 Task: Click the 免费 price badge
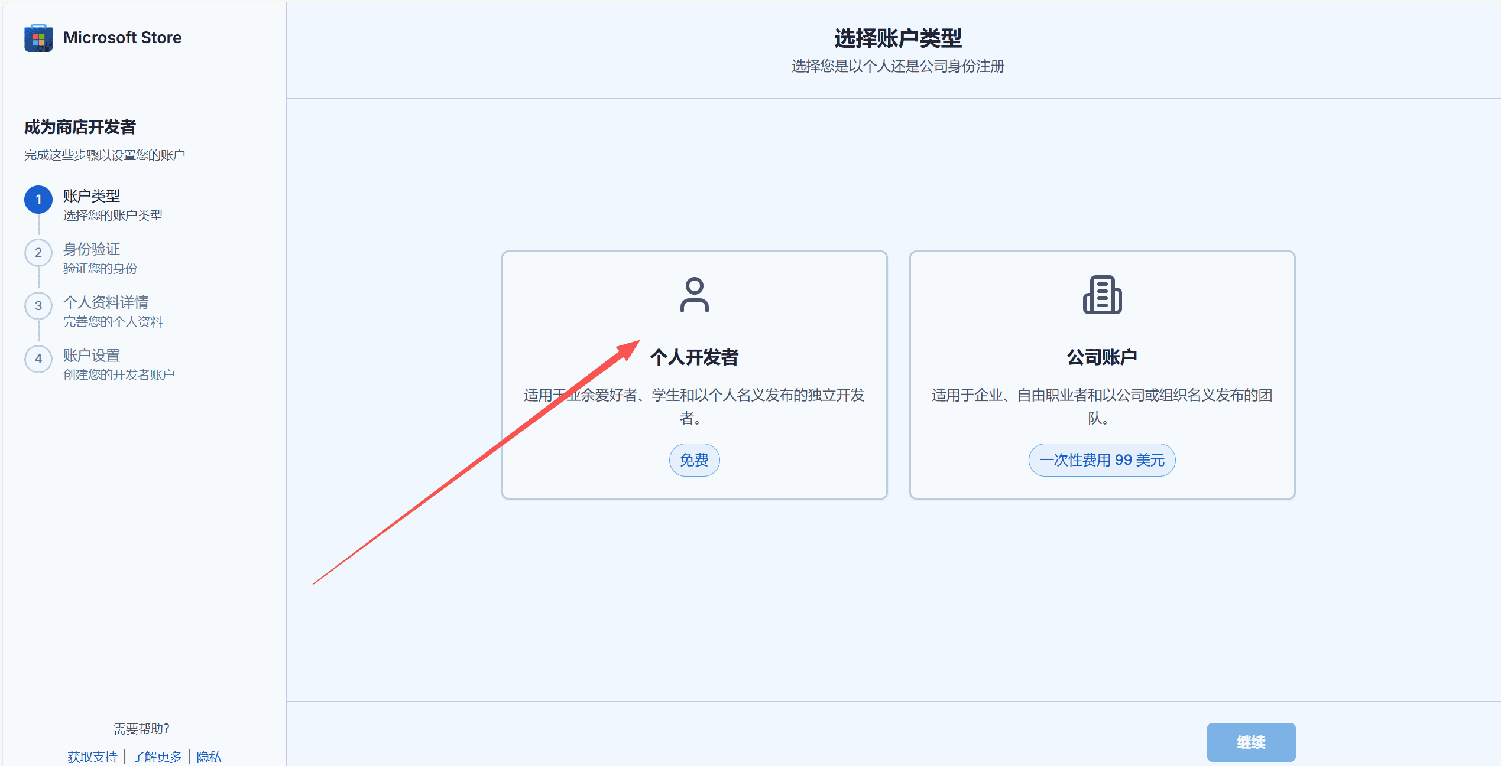694,460
